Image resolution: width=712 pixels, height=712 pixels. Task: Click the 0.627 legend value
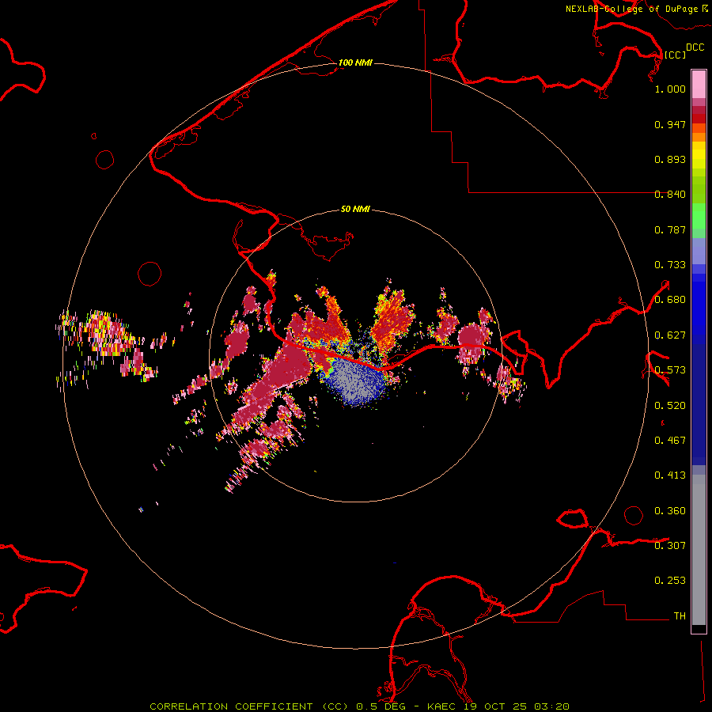[x=670, y=335]
